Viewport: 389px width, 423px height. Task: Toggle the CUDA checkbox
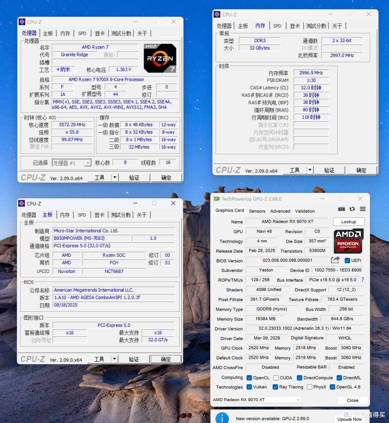(x=276, y=378)
